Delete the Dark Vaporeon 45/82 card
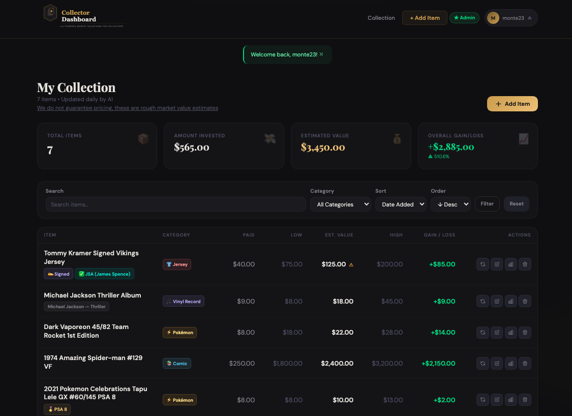572x416 pixels. point(525,333)
